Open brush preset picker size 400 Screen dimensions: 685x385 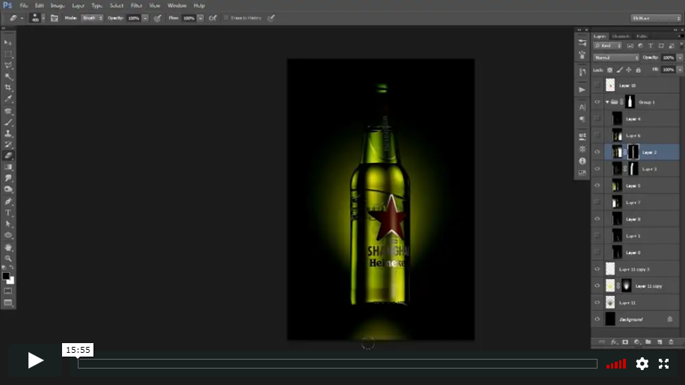point(37,19)
